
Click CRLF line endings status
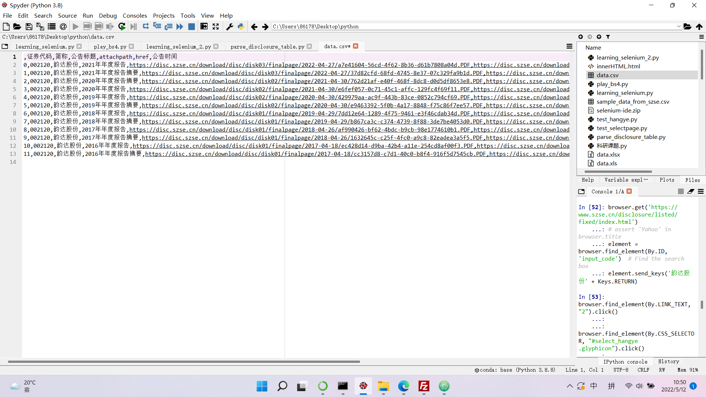point(643,370)
